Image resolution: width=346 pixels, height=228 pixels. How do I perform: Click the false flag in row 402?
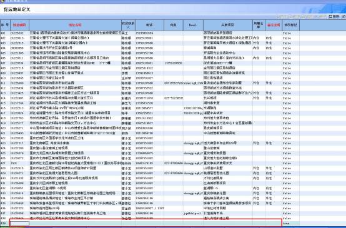tap(290, 38)
